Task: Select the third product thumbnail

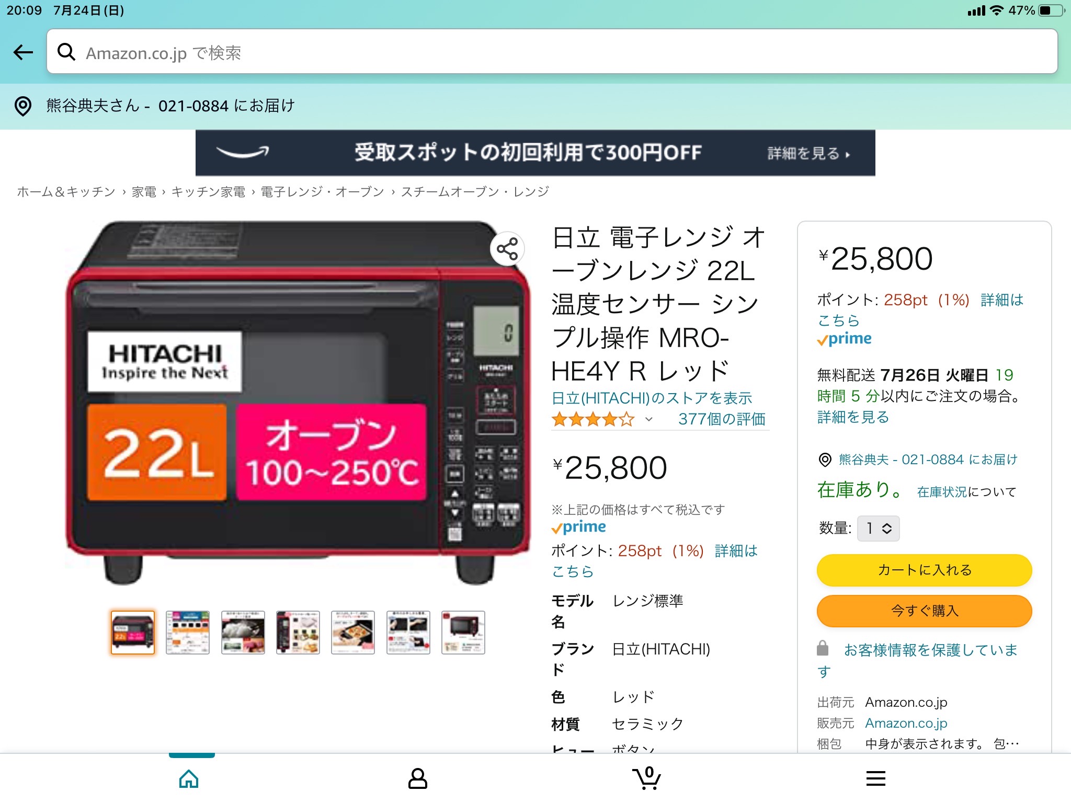Action: (243, 633)
